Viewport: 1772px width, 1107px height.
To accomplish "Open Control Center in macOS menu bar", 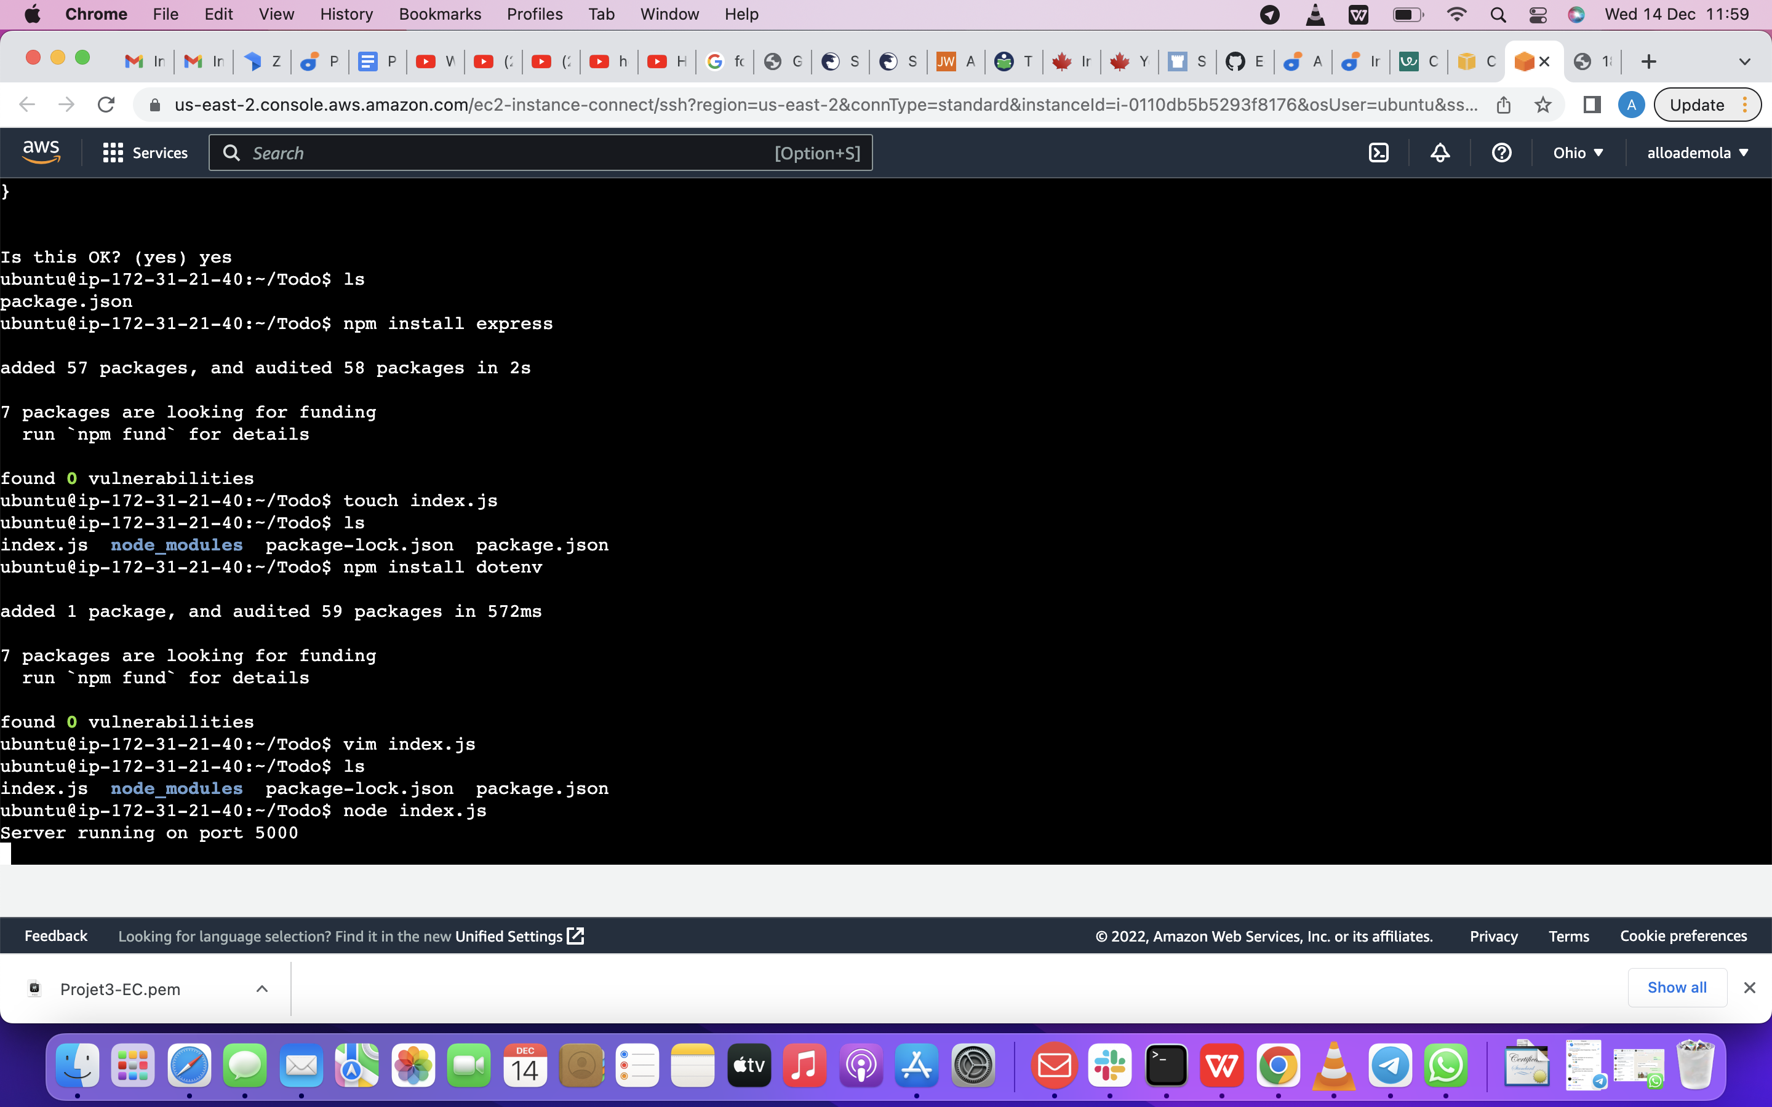I will click(1537, 14).
